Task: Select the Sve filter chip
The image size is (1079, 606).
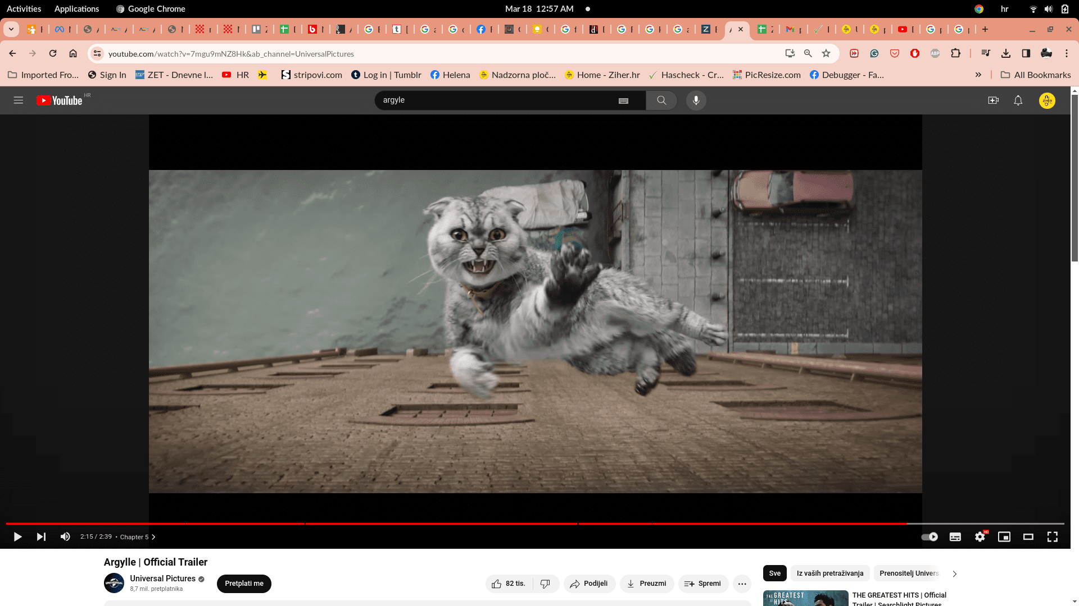Action: pos(774,573)
